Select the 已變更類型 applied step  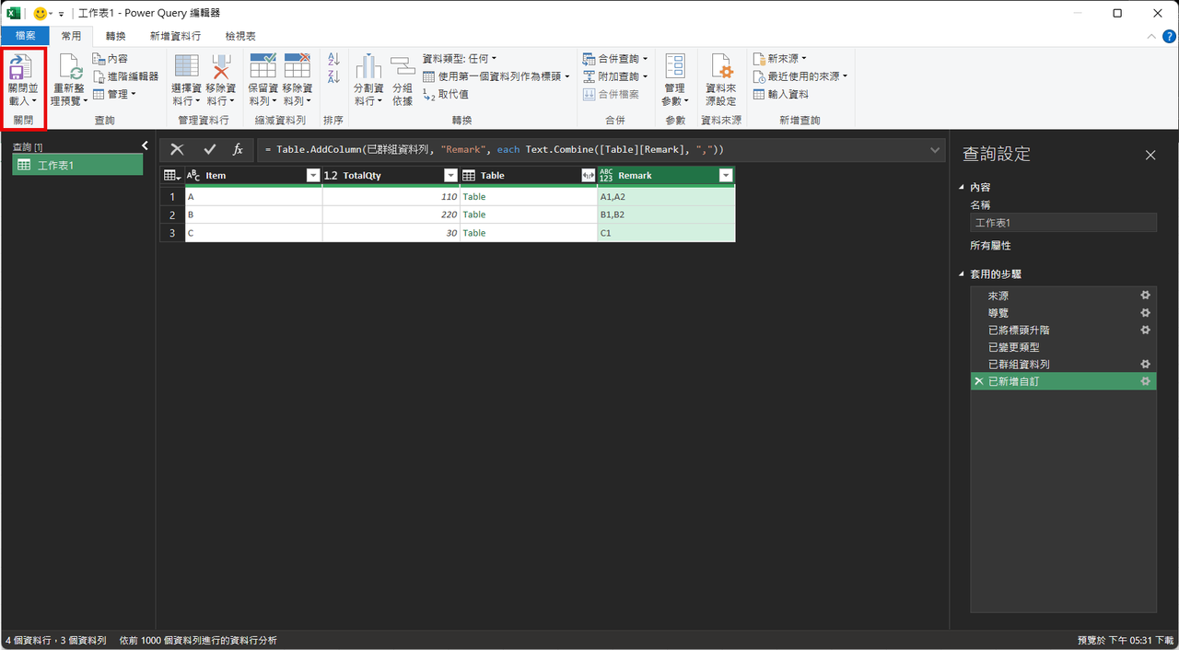tap(1064, 347)
